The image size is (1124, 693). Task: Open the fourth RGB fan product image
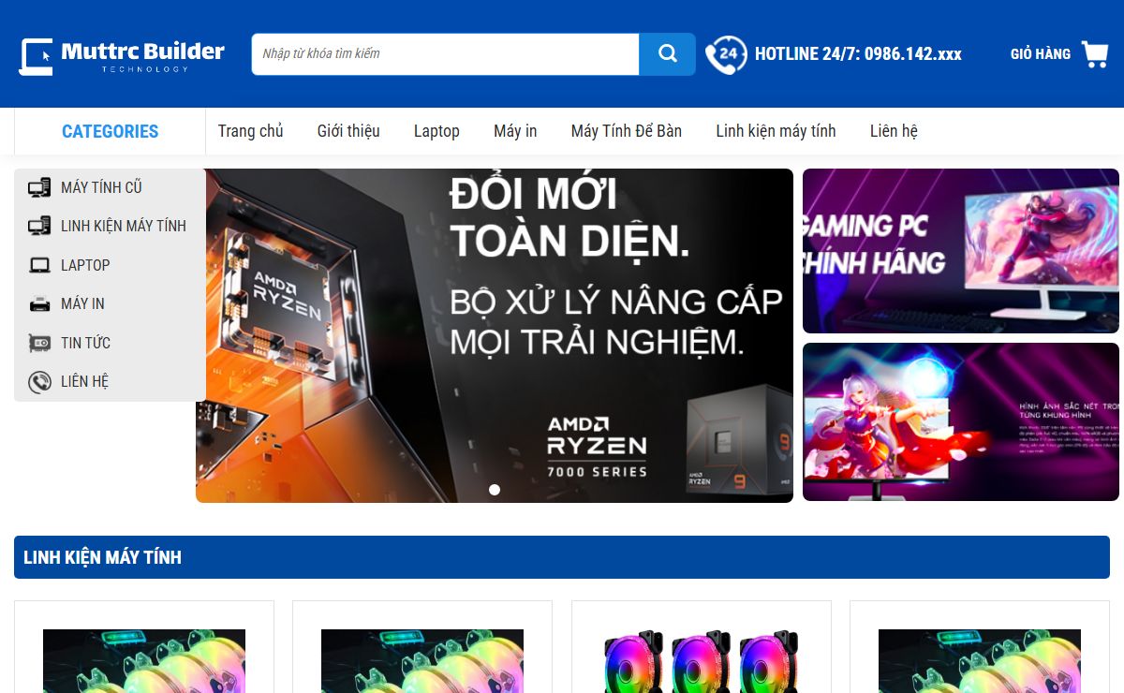980,661
